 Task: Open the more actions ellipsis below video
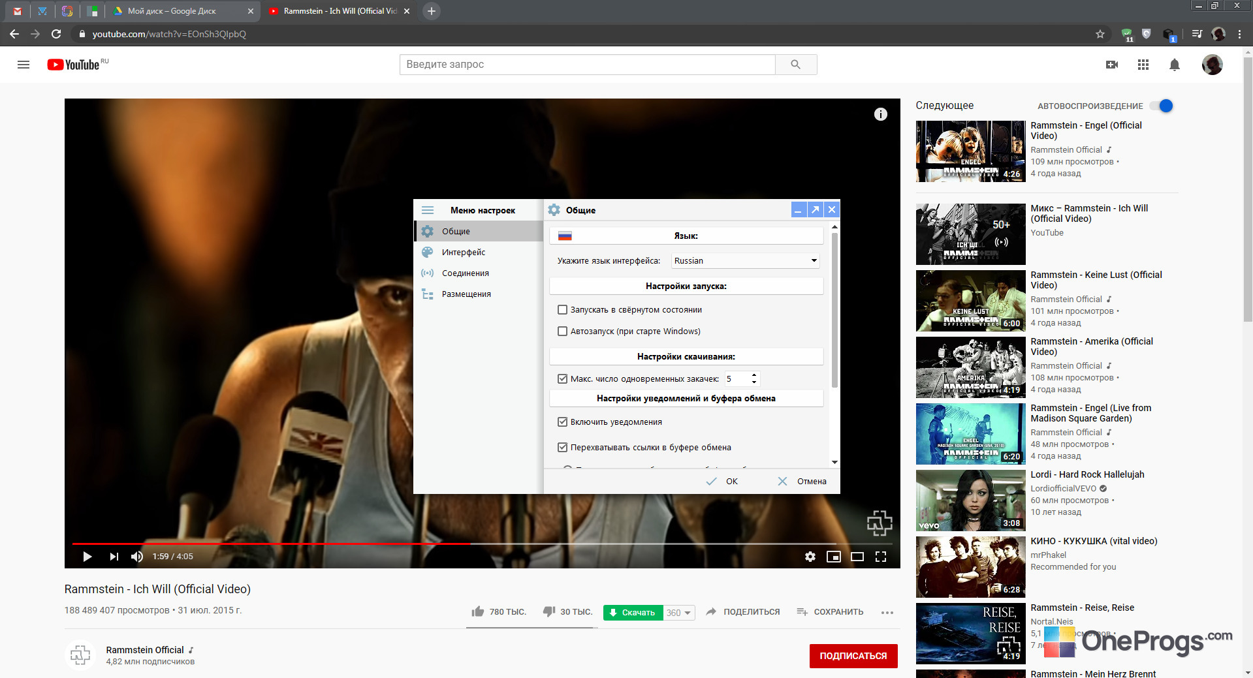pyautogui.click(x=887, y=612)
